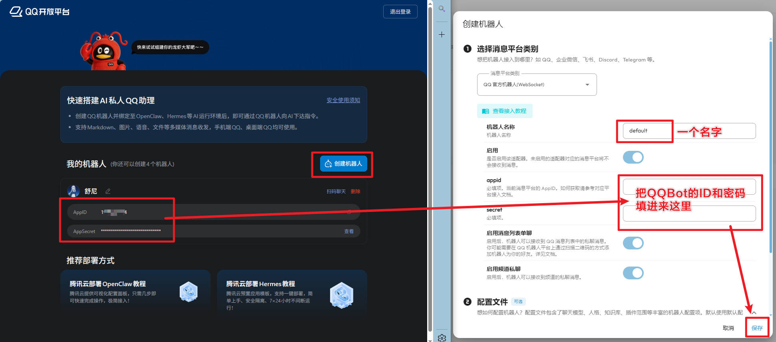Click the 创建机器人 dialog title
The width and height of the screenshot is (776, 342).
coord(483,24)
